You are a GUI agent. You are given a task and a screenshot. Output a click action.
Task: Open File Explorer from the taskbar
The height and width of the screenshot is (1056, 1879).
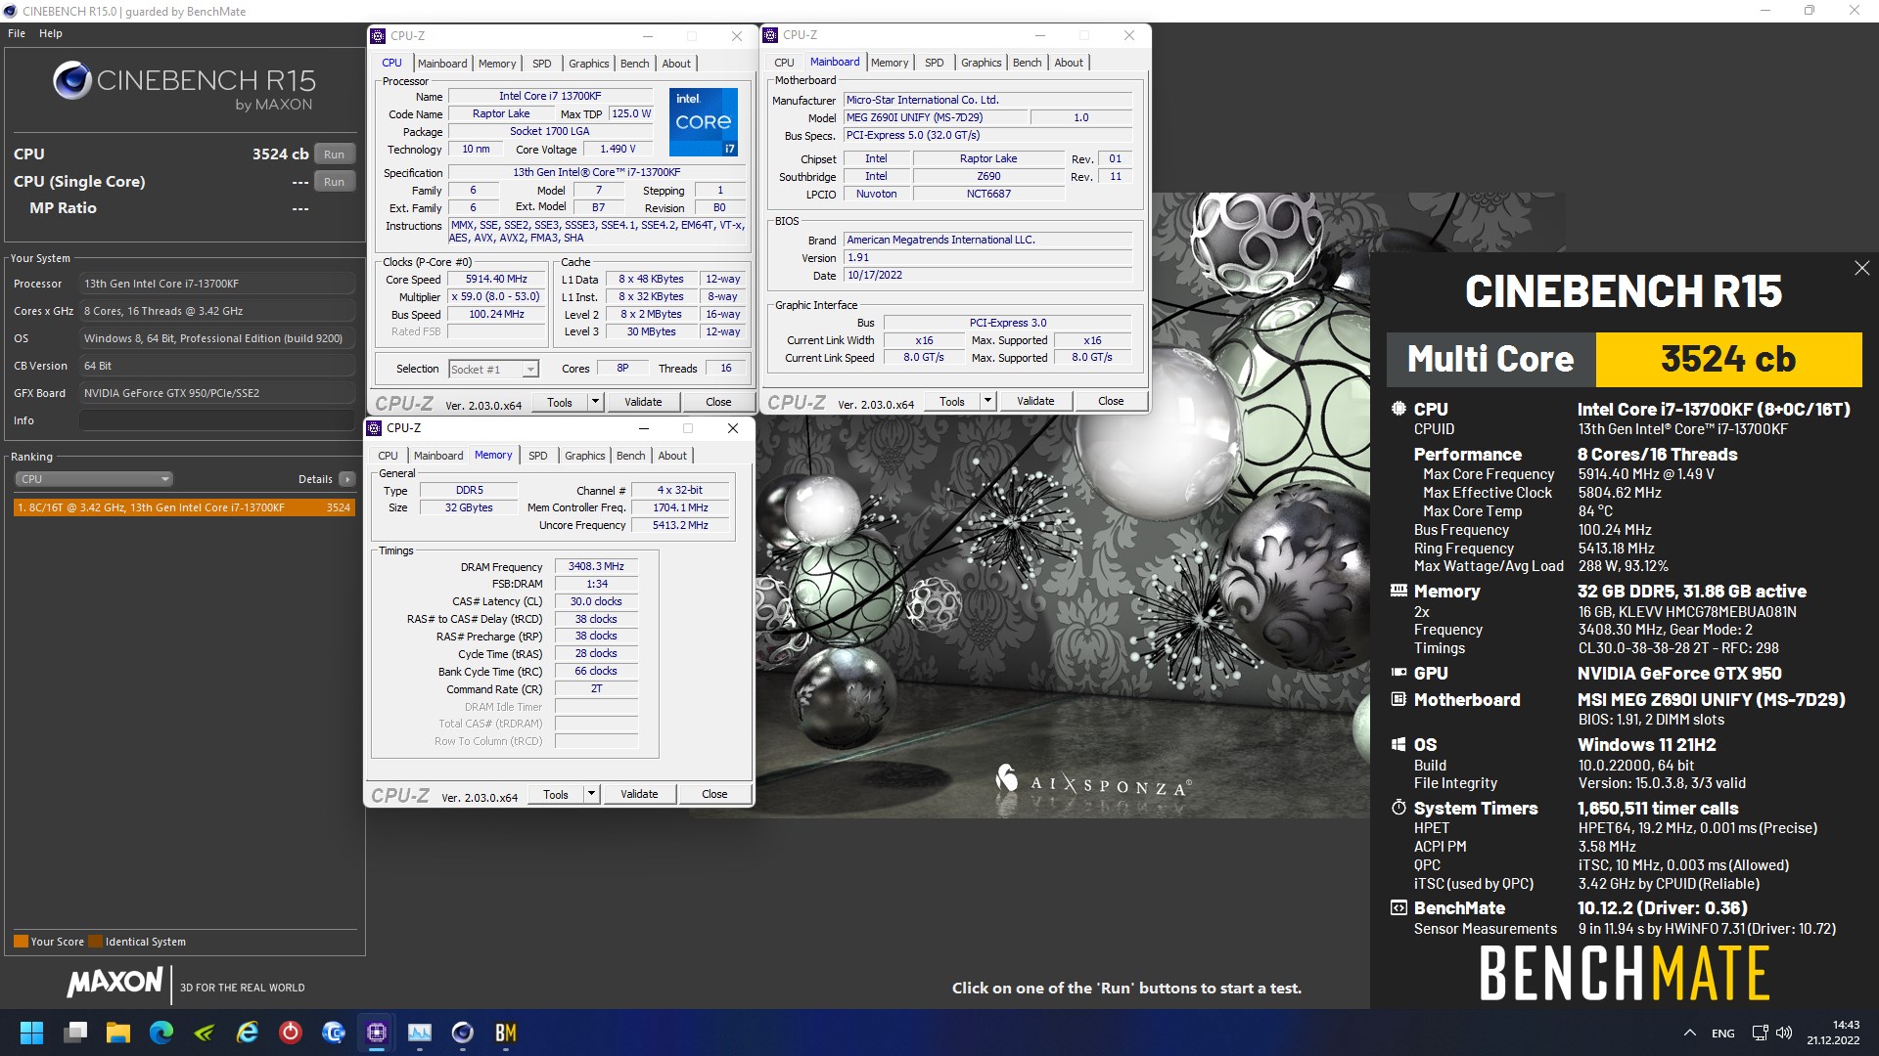[x=118, y=1033]
